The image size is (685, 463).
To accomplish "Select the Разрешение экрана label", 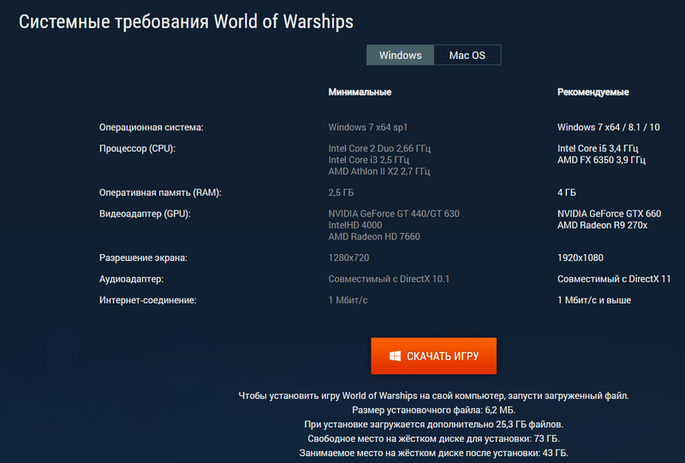I will click(x=143, y=258).
